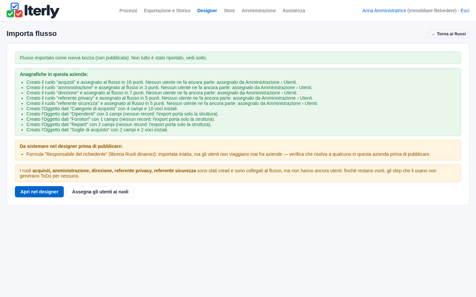Log out with the Esci link

[465, 11]
